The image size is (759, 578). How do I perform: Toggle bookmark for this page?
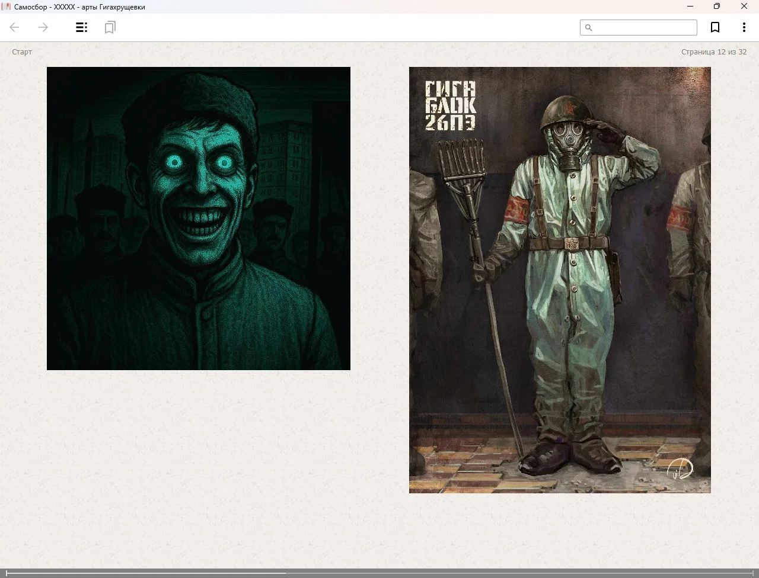pos(715,27)
